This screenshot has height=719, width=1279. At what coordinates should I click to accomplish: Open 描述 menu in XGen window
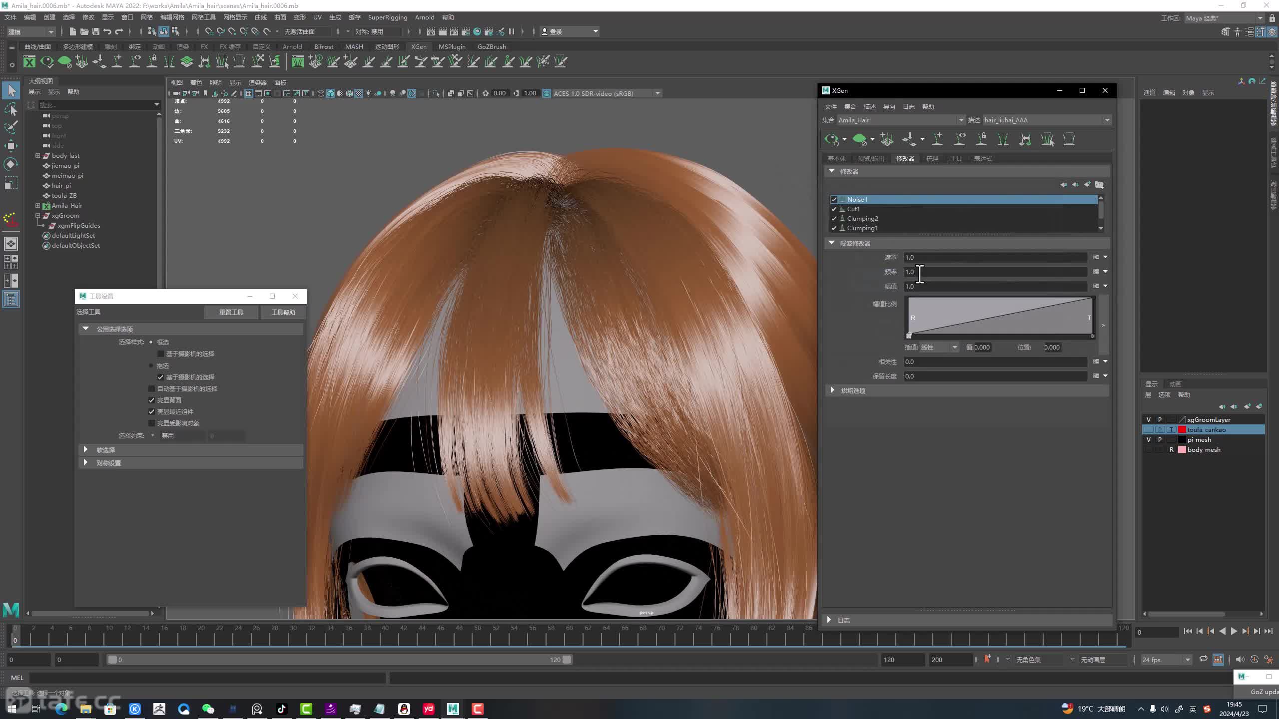[869, 106]
